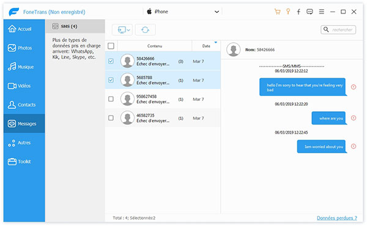The width and height of the screenshot is (367, 226).
Task: Click the number 5685788 in the list
Action: (144, 78)
